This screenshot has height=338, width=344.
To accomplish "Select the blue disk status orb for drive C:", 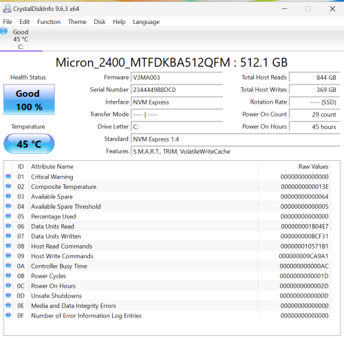I will 3,31.
